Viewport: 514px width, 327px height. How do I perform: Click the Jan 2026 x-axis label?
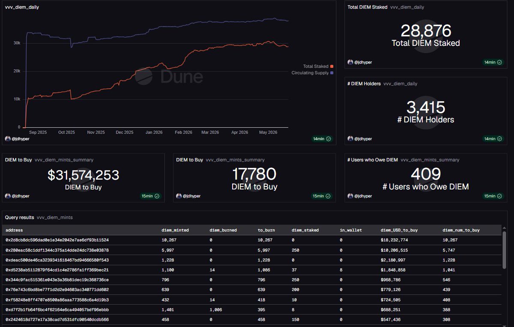coord(154,132)
